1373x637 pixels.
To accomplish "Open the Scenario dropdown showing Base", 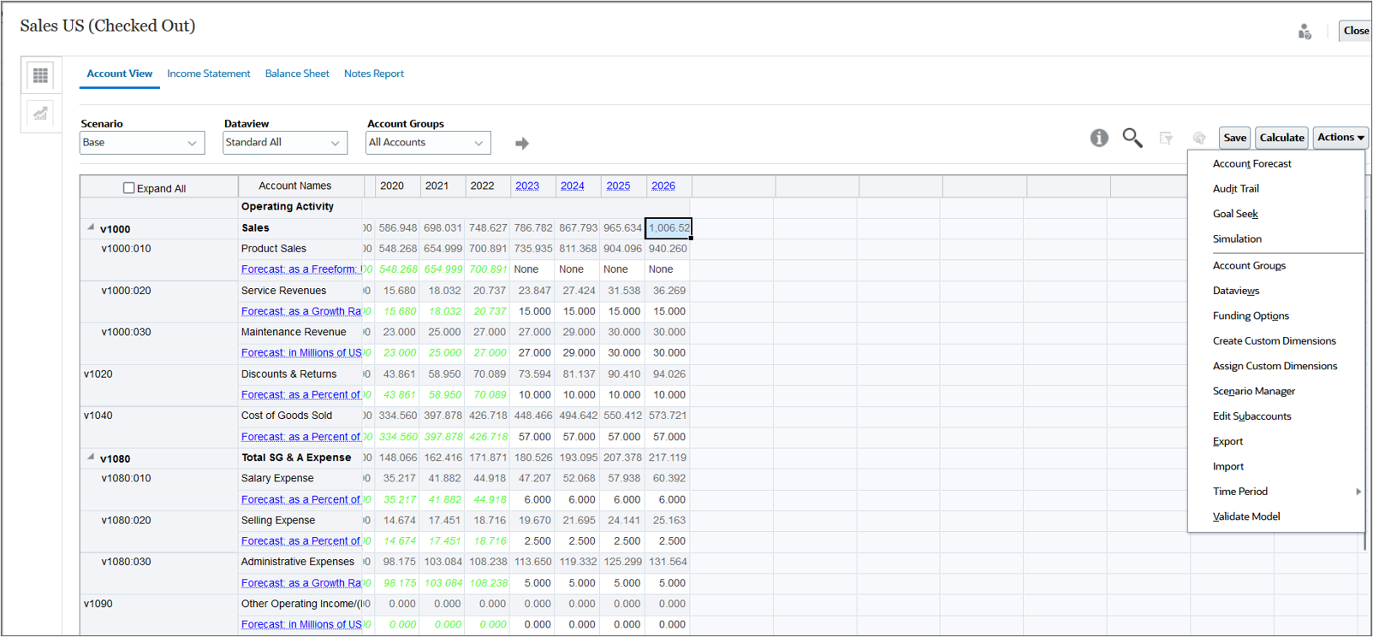I will click(142, 143).
